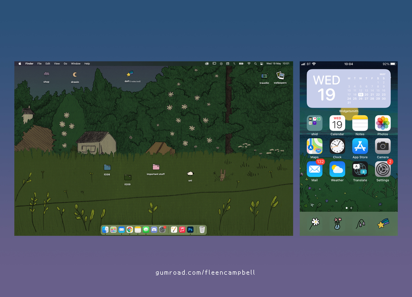Click the Wi-Fi menu bar icon
Viewport: 412px width, 297px height.
click(x=249, y=64)
